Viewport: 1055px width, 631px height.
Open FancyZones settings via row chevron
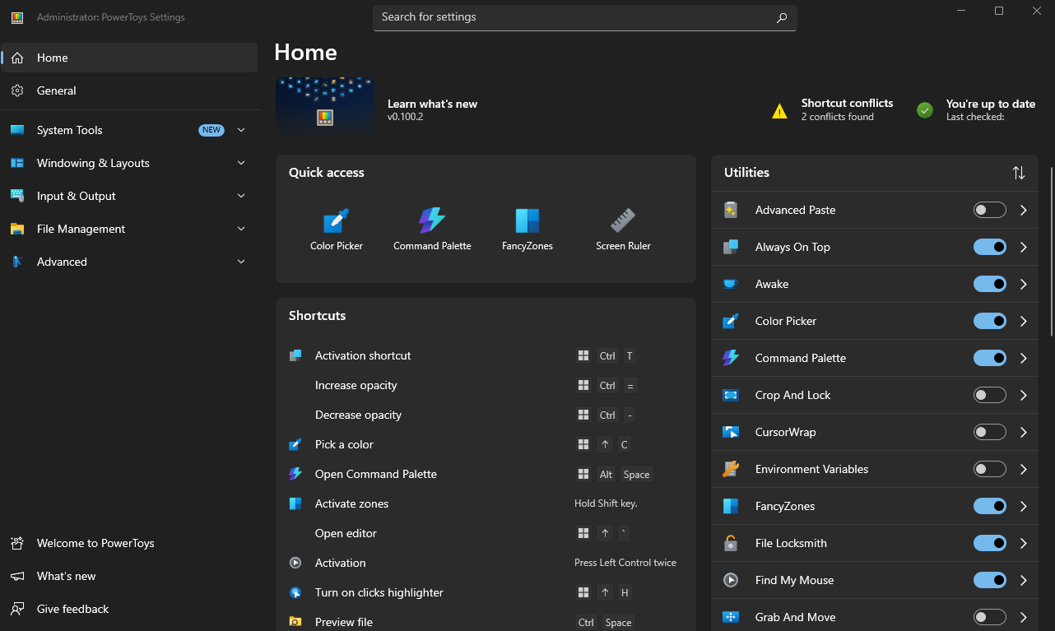(1024, 506)
